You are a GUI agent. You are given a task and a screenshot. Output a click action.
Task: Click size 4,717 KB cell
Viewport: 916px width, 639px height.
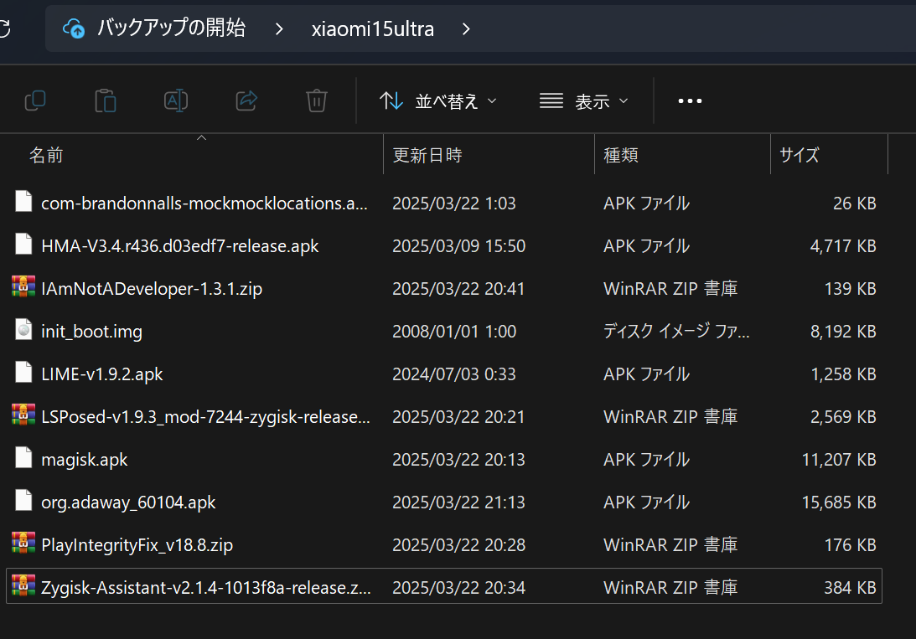(843, 245)
